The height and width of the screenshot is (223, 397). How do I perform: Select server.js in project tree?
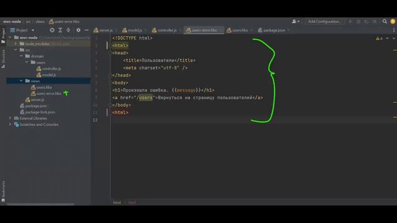(x=35, y=100)
